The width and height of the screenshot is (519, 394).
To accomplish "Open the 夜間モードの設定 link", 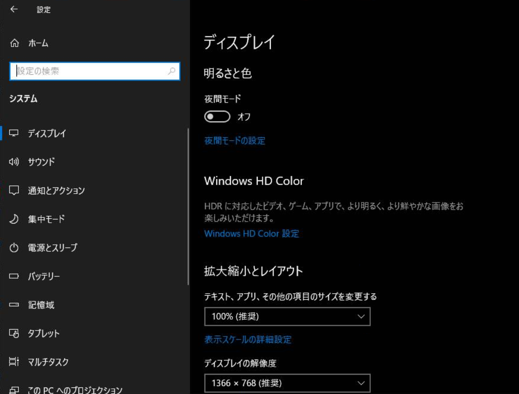I will [235, 141].
